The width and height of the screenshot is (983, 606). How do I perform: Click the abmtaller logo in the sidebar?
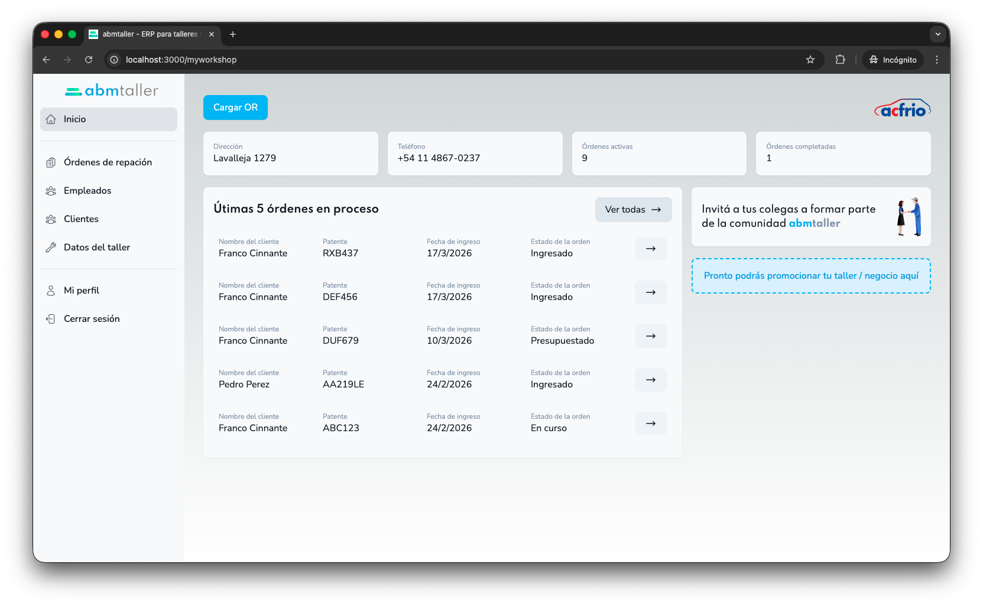tap(112, 90)
